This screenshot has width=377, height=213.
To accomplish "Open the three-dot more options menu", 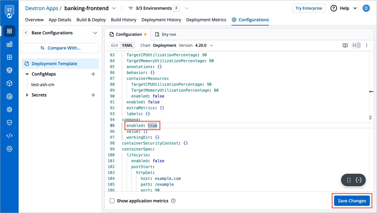I will click(x=367, y=46).
